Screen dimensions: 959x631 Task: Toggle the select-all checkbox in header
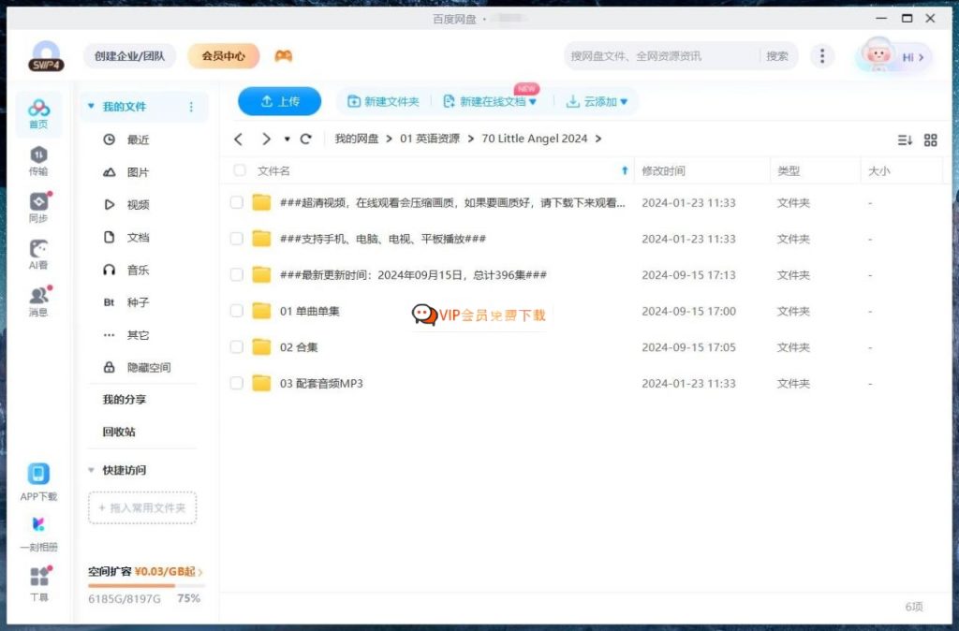(x=240, y=170)
